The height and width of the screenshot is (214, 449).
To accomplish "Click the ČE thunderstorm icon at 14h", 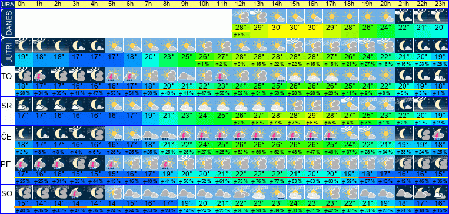I will 277,134.
